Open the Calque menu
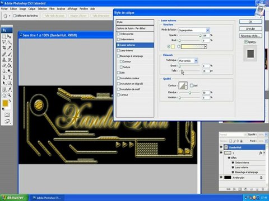 tap(32, 9)
